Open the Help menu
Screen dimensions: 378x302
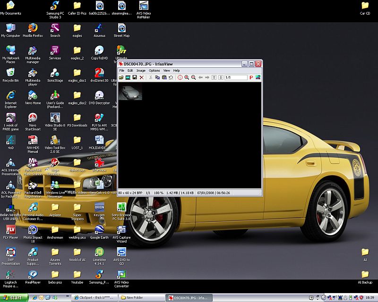pos(177,70)
